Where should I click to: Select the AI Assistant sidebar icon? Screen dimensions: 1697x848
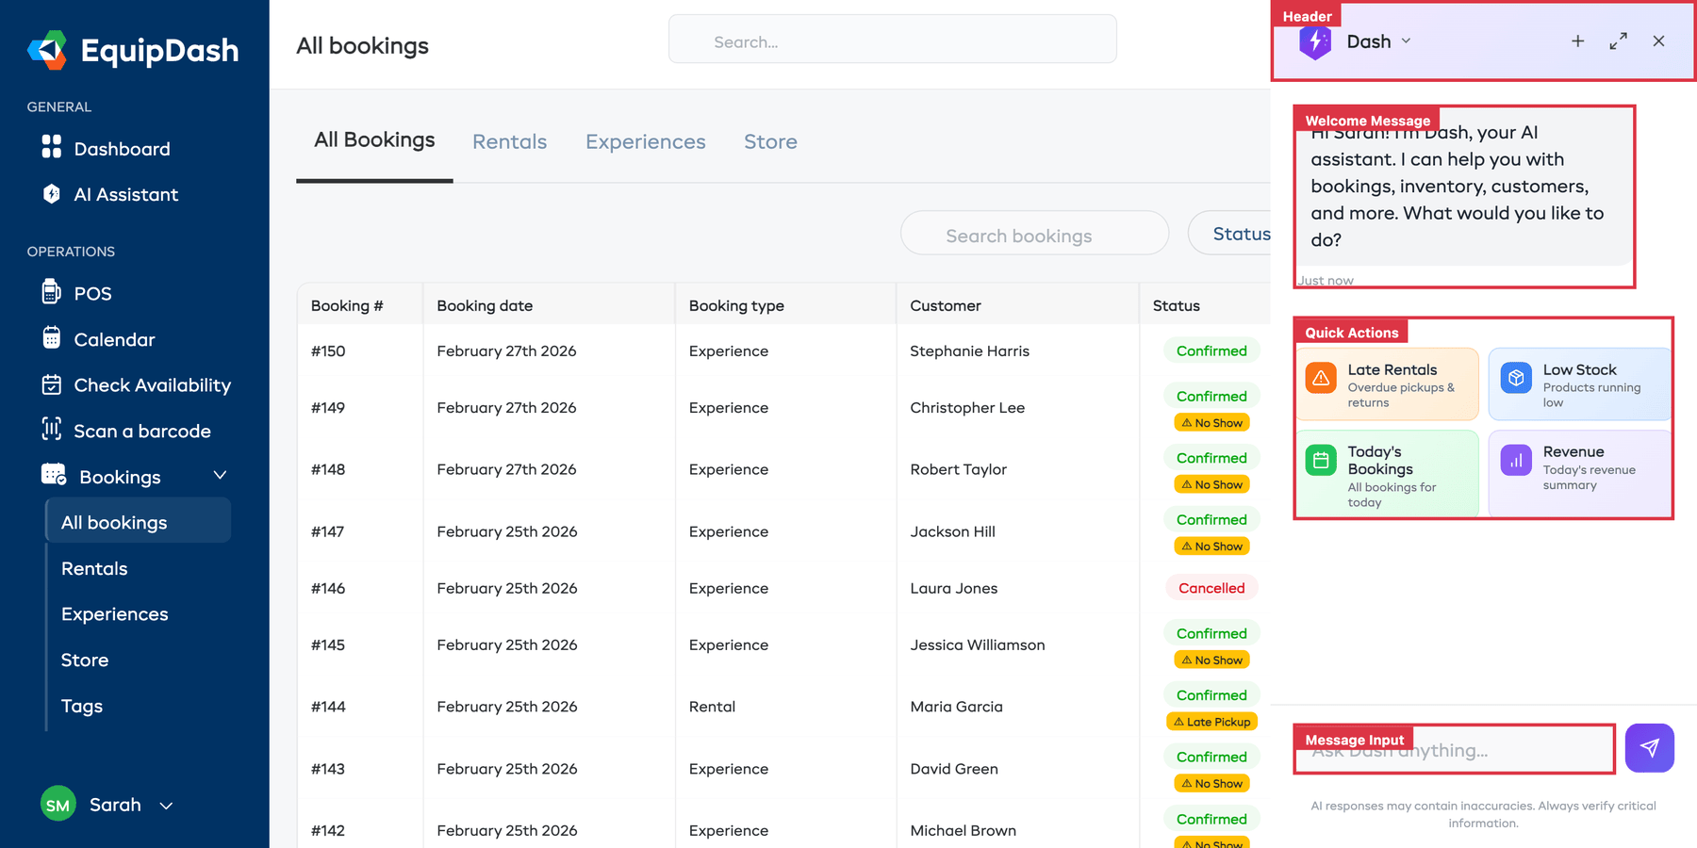pyautogui.click(x=52, y=194)
